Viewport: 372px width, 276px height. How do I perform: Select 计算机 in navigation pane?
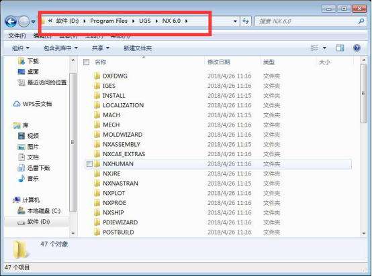pos(26,200)
